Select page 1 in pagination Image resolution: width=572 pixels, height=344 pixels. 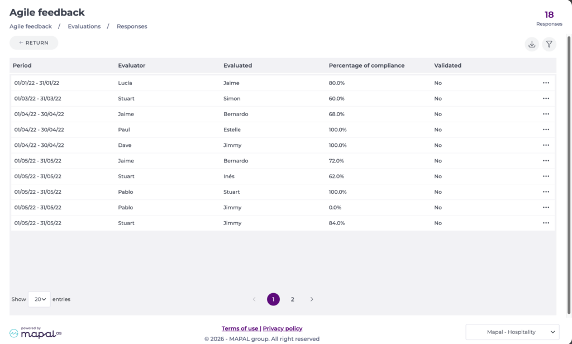[273, 299]
